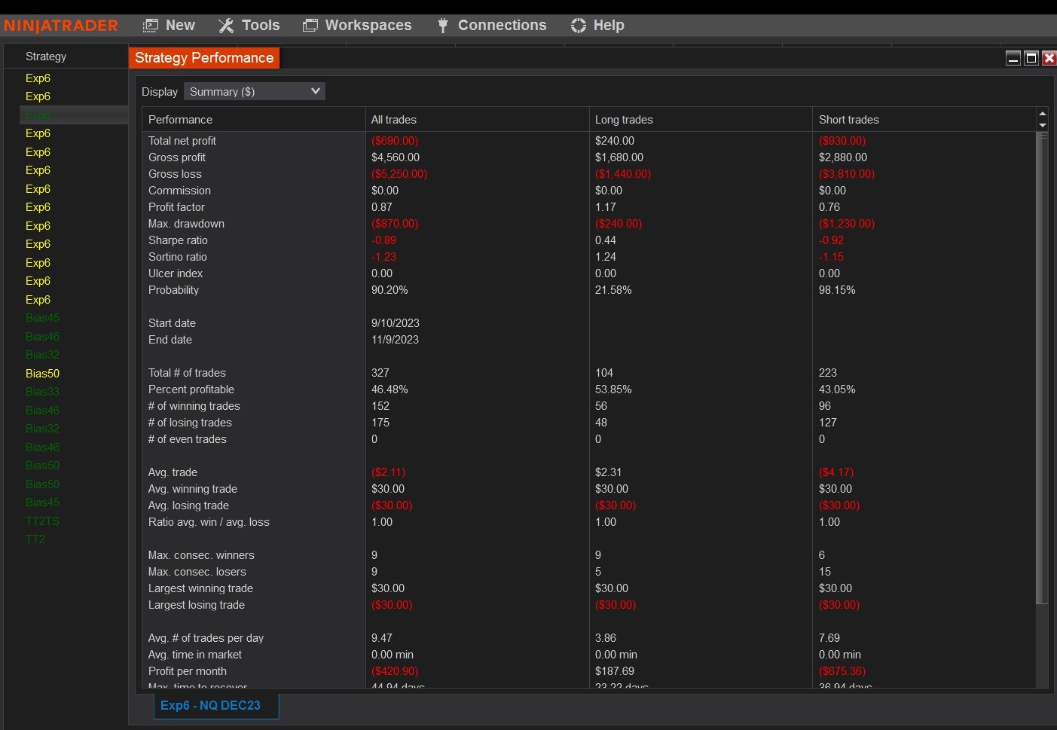The width and height of the screenshot is (1057, 730).
Task: Open the Workspaces menu
Action: coord(357,26)
